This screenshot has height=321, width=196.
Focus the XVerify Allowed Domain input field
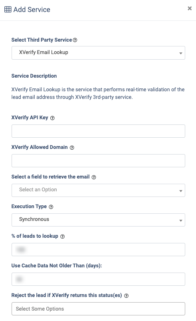pos(98,161)
